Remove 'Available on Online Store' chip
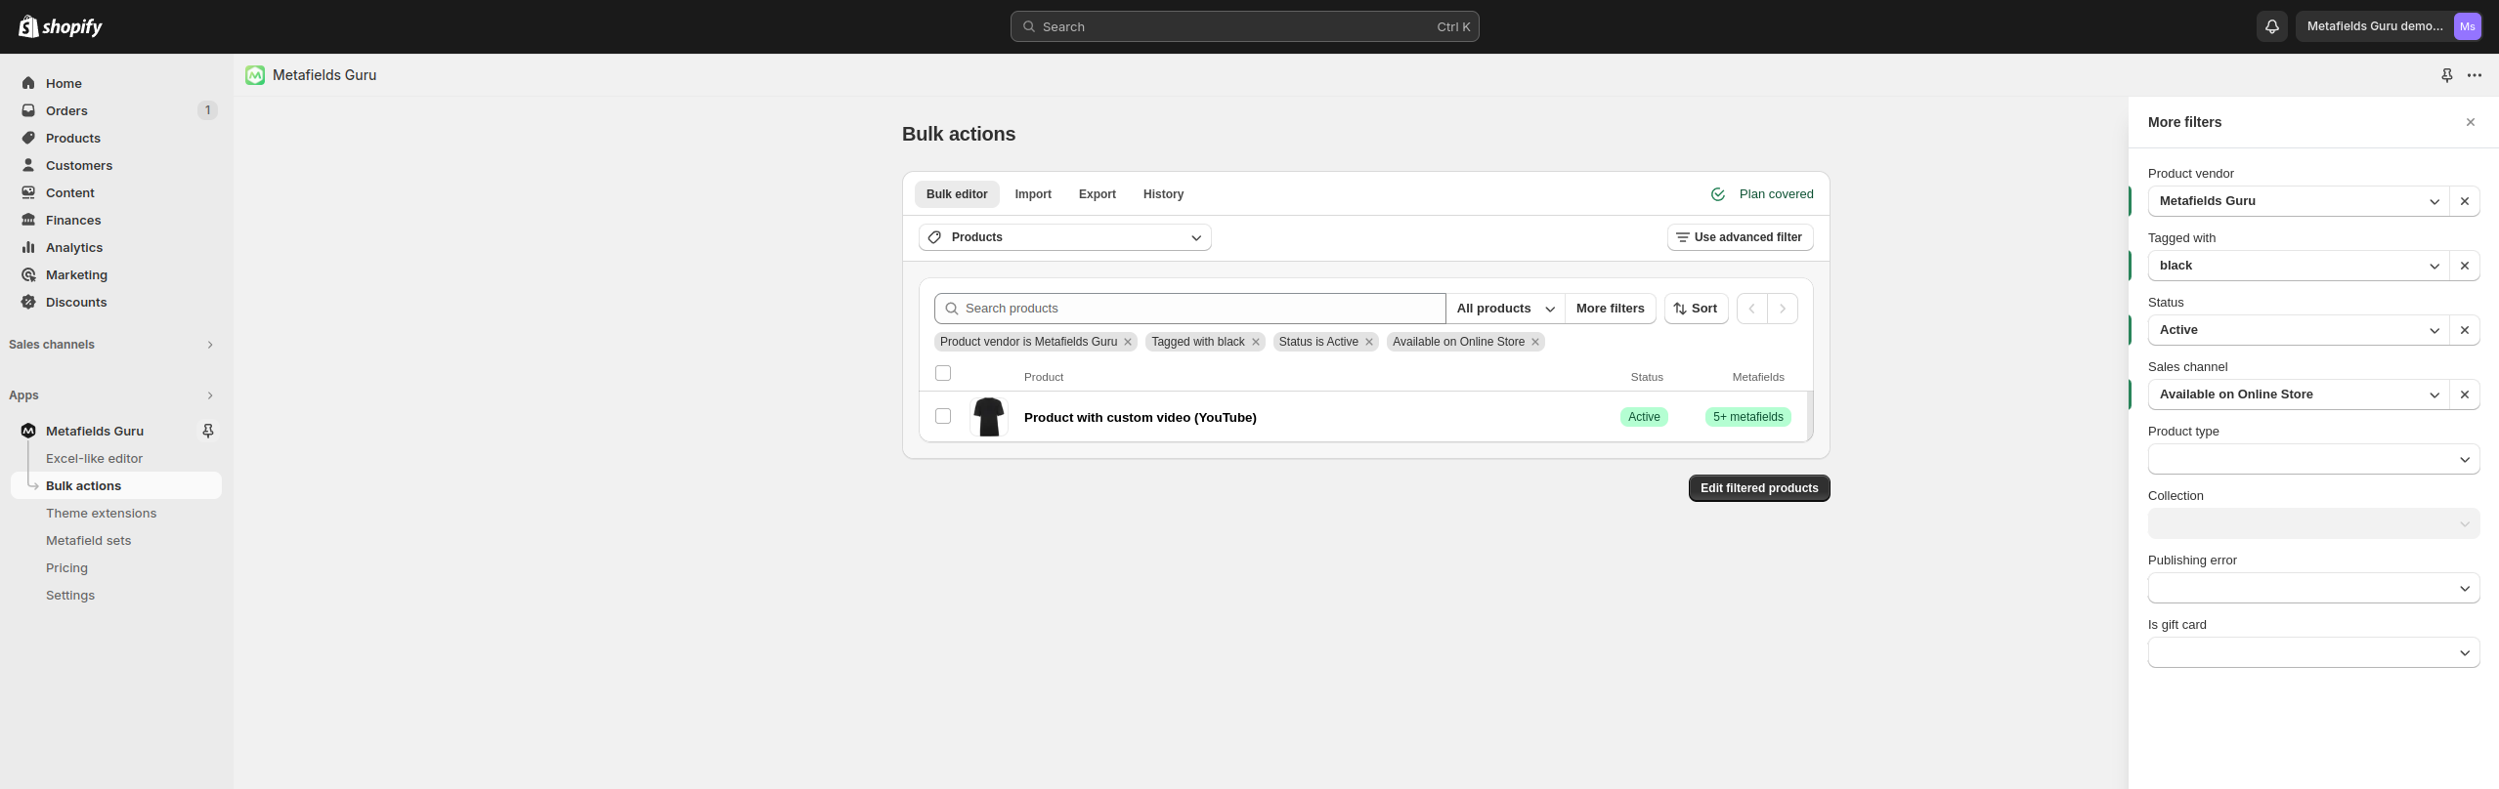This screenshot has height=789, width=2499. pos(1535,342)
